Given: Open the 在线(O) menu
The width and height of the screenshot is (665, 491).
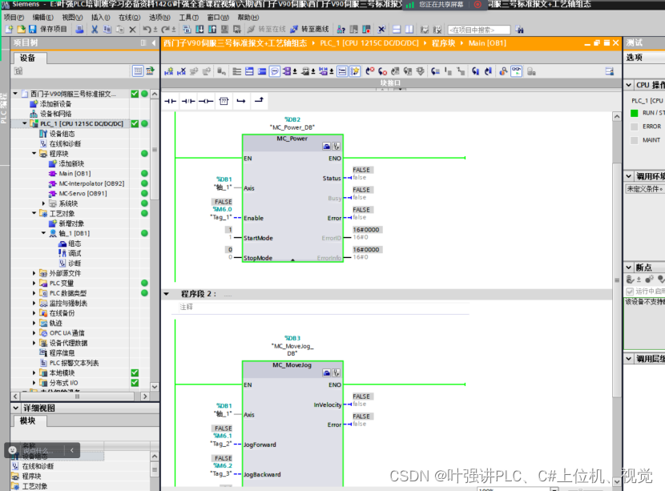Looking at the screenshot, I should (x=129, y=18).
